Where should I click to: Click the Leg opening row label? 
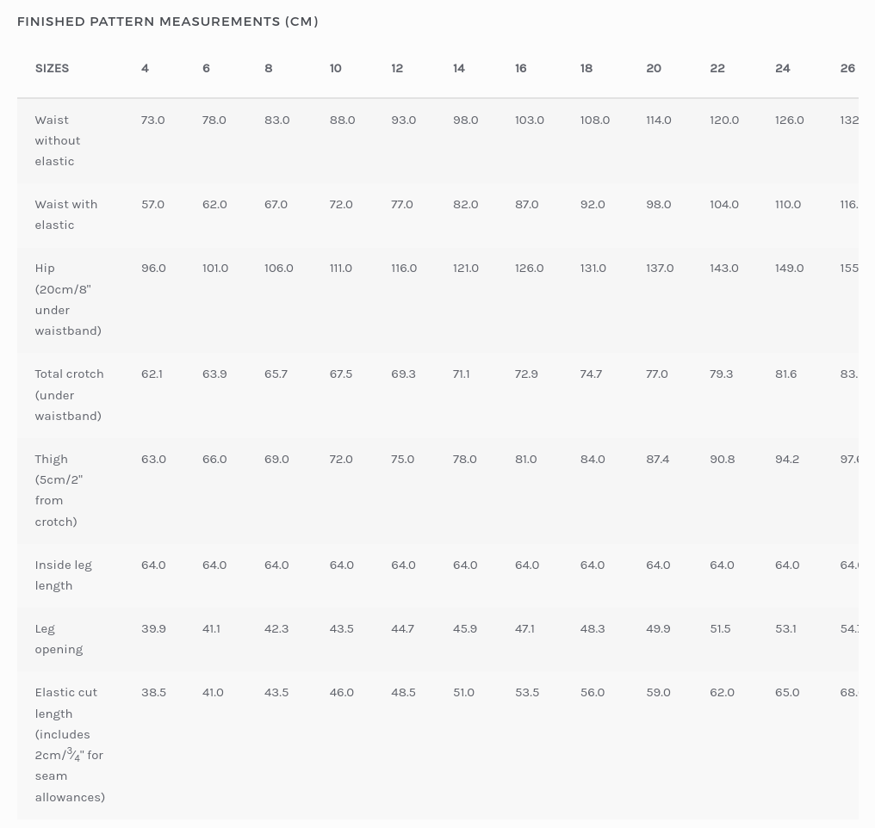(59, 639)
